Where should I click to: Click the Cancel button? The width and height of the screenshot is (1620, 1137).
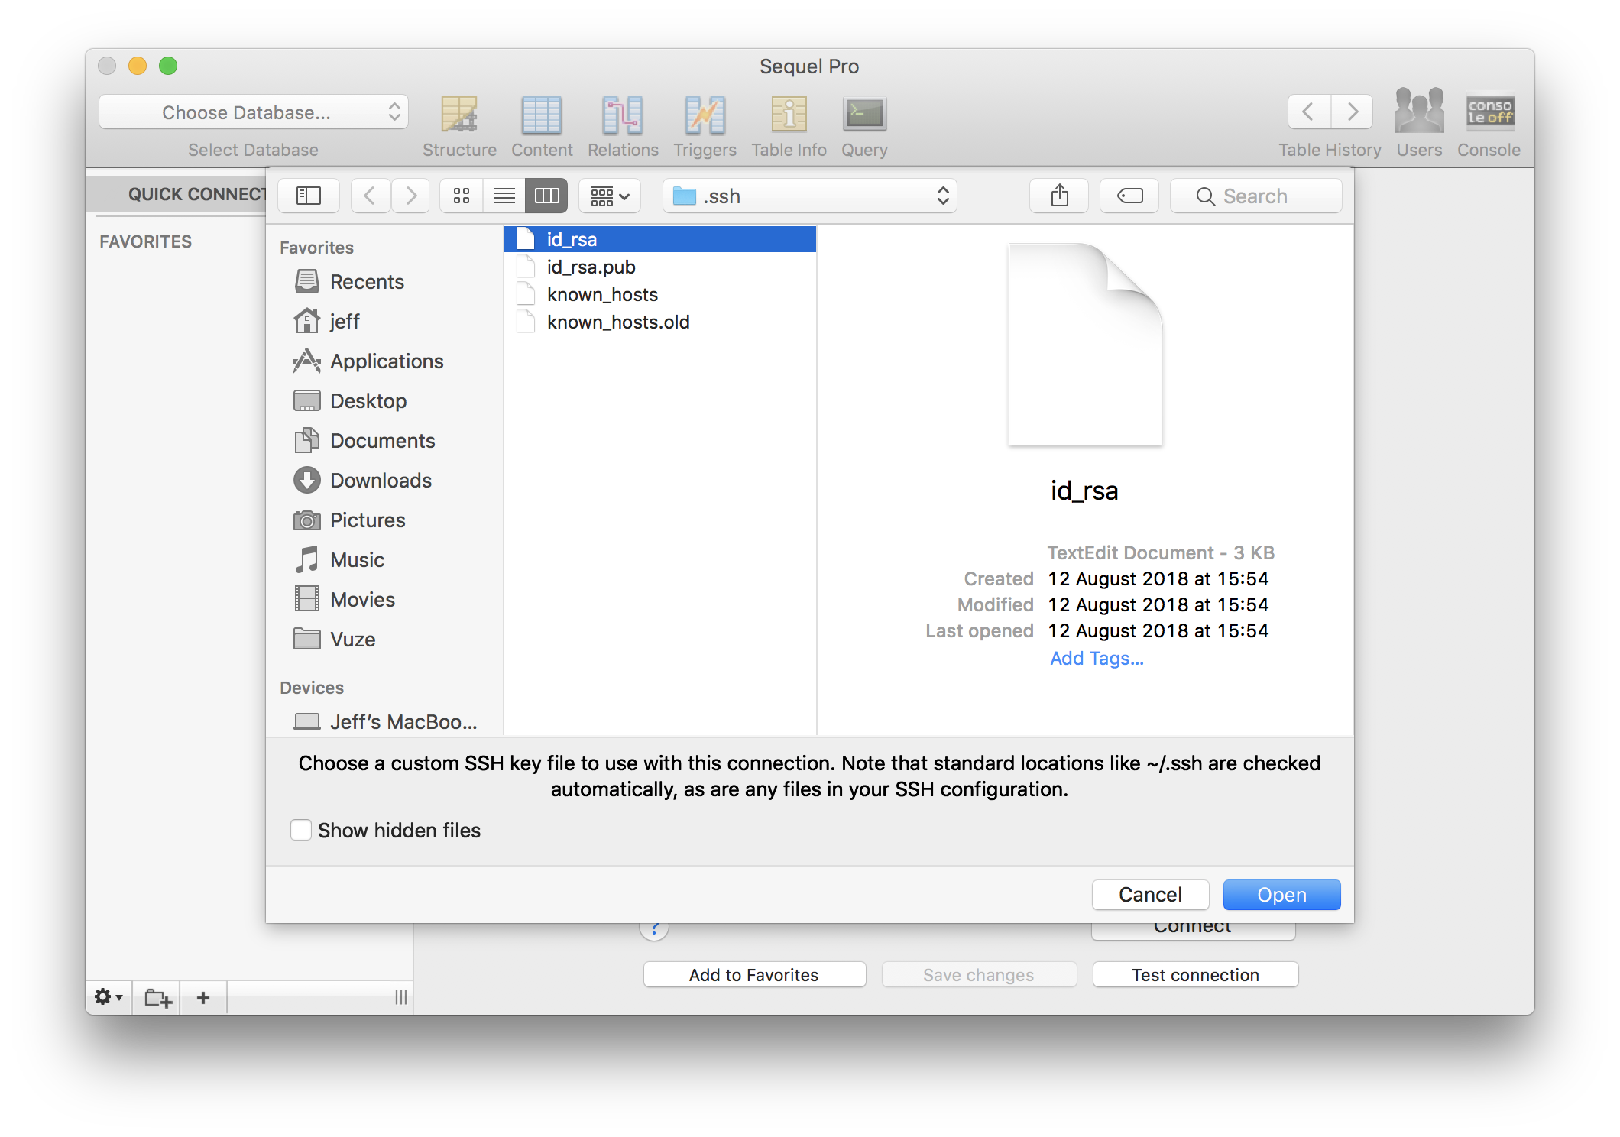click(x=1150, y=895)
